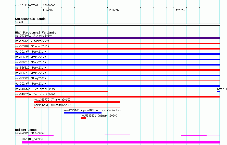Click the nsv5971071 (Almarri2020) label
227x145 pixels.
point(34,36)
